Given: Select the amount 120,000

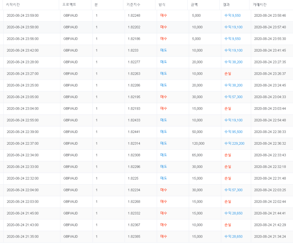Looking at the screenshot, I should click(198, 144).
